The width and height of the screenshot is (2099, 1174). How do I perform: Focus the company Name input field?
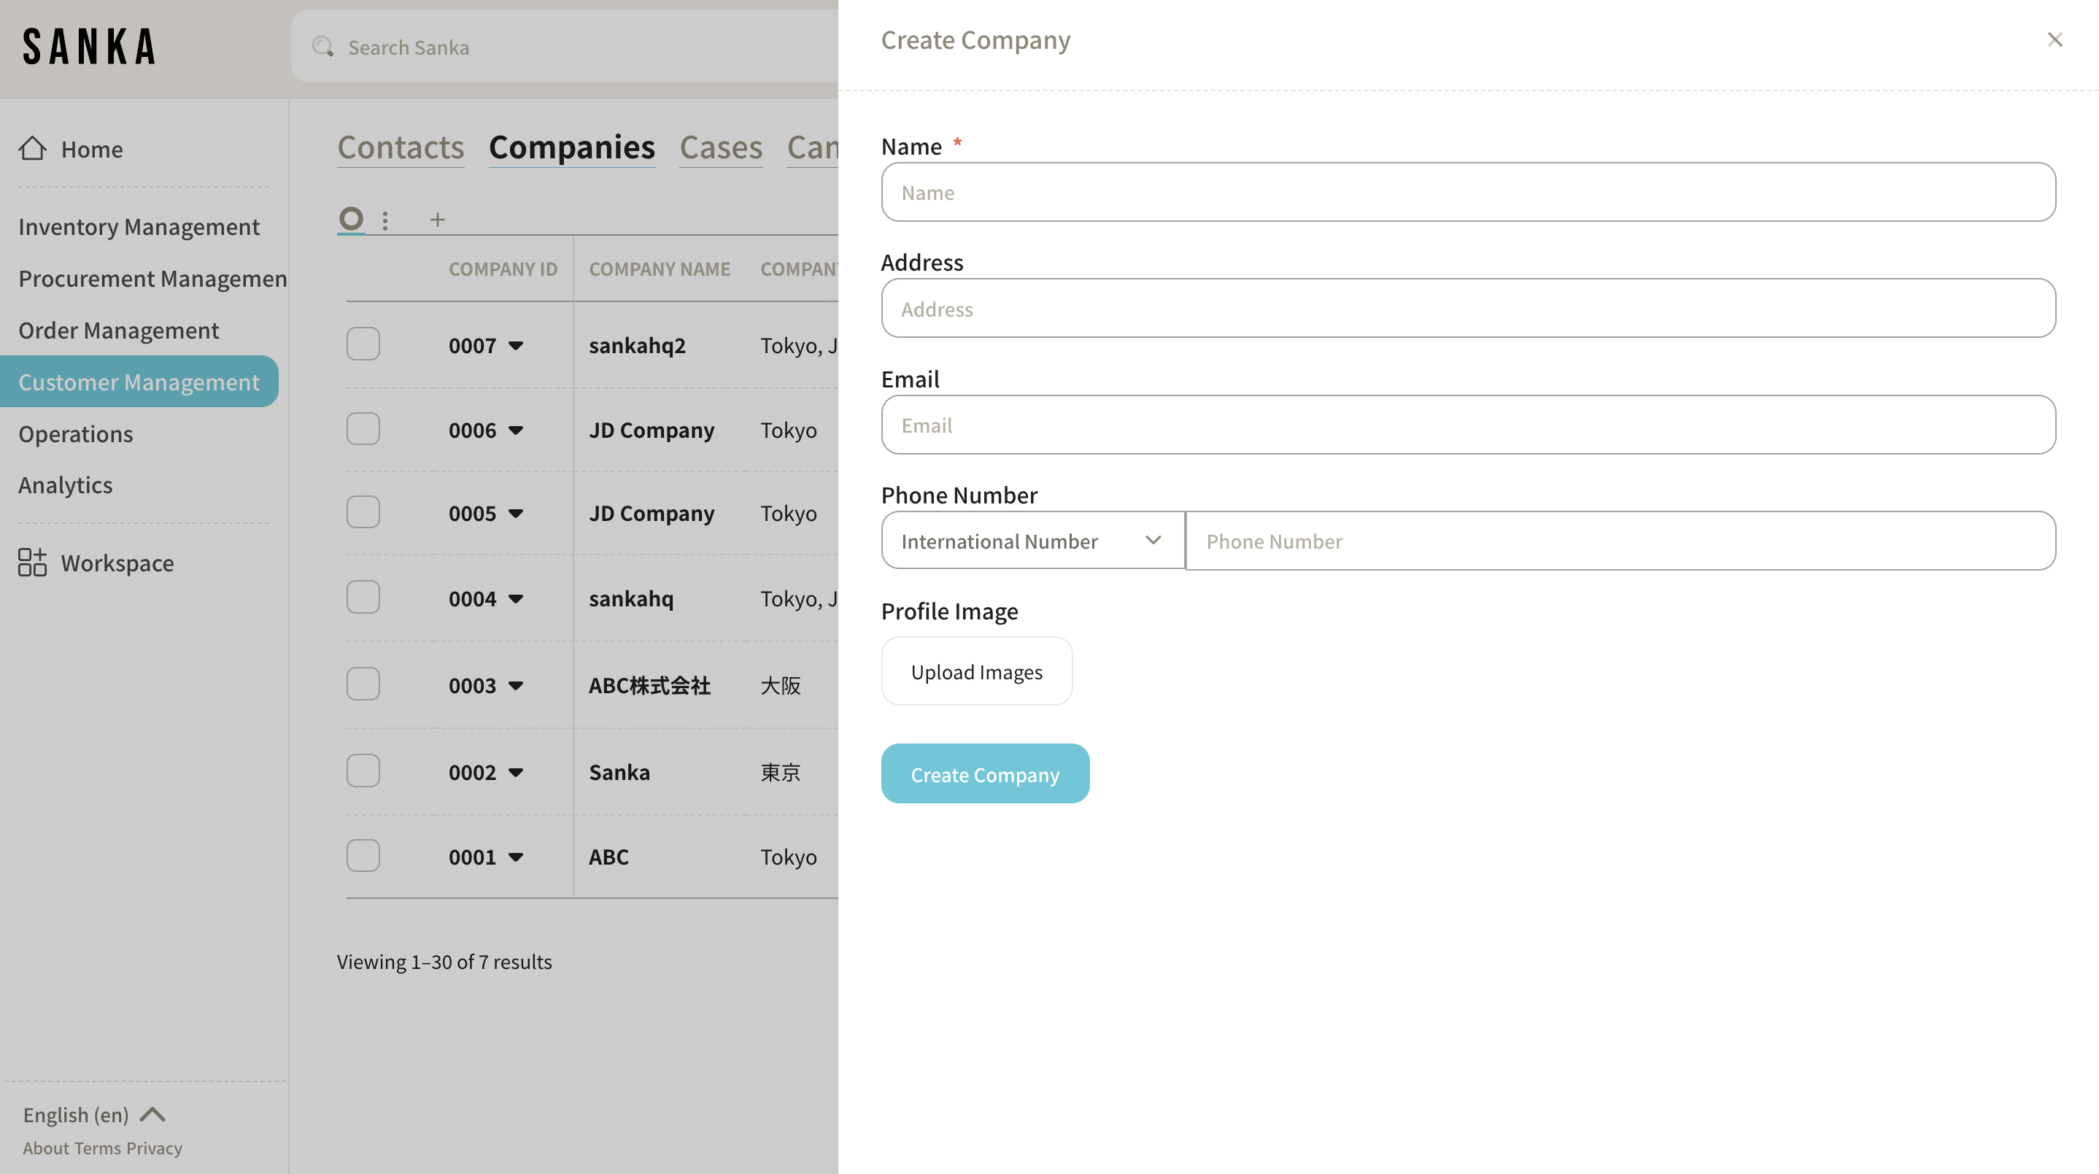1467,193
